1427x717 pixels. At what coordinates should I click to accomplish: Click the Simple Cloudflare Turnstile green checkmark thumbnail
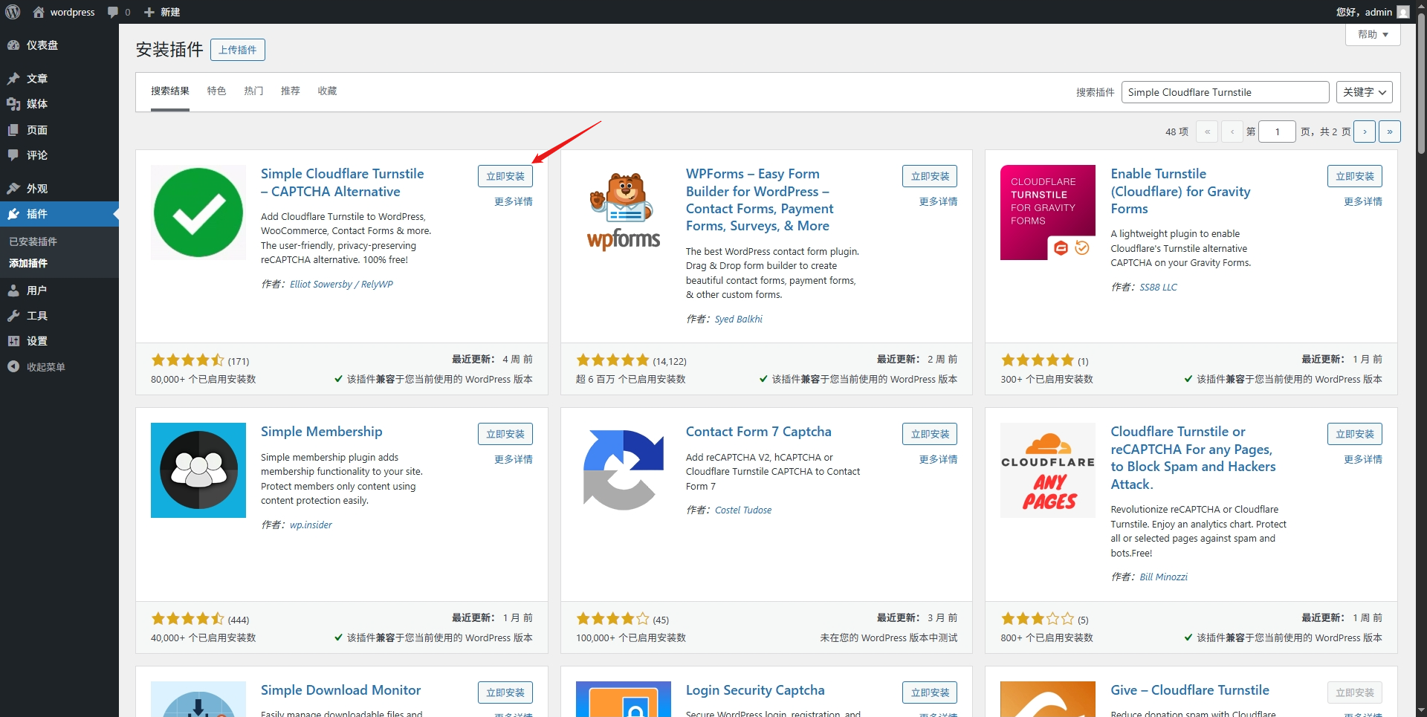[x=198, y=212]
